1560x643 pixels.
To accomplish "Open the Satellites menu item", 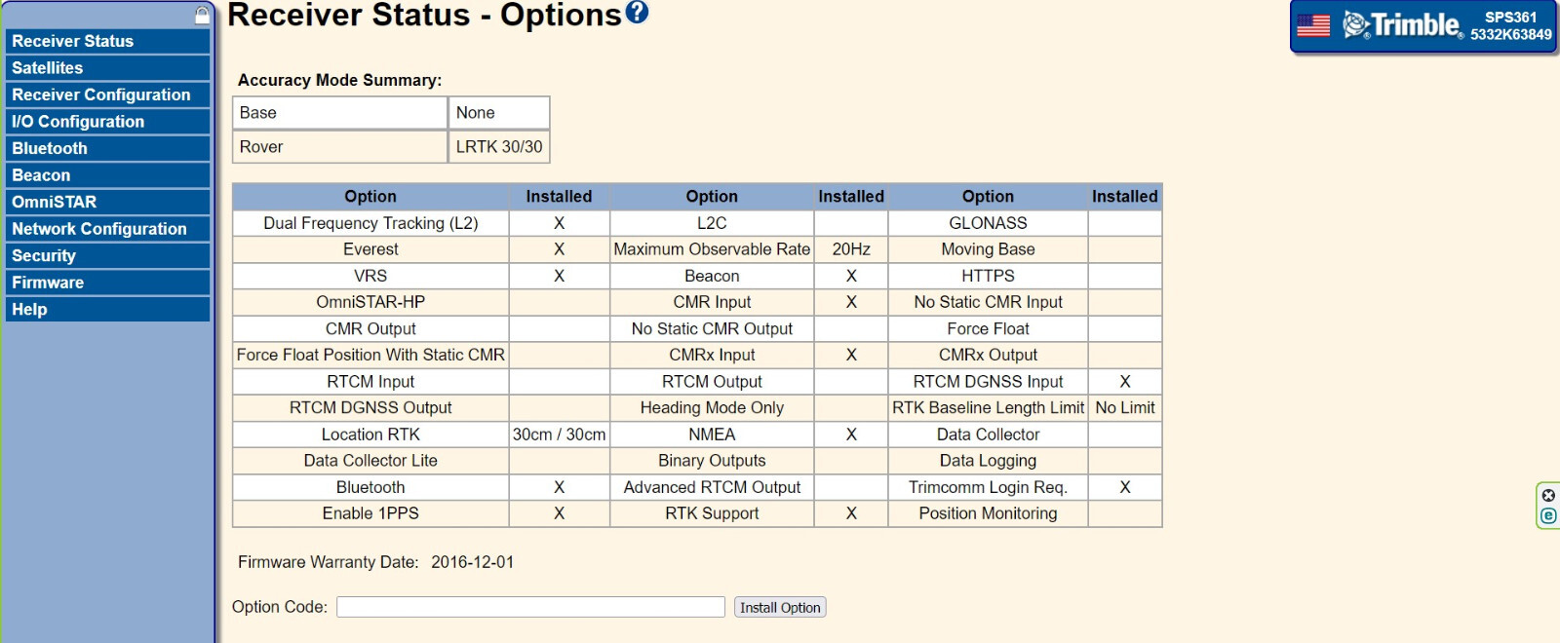I will tap(107, 68).
